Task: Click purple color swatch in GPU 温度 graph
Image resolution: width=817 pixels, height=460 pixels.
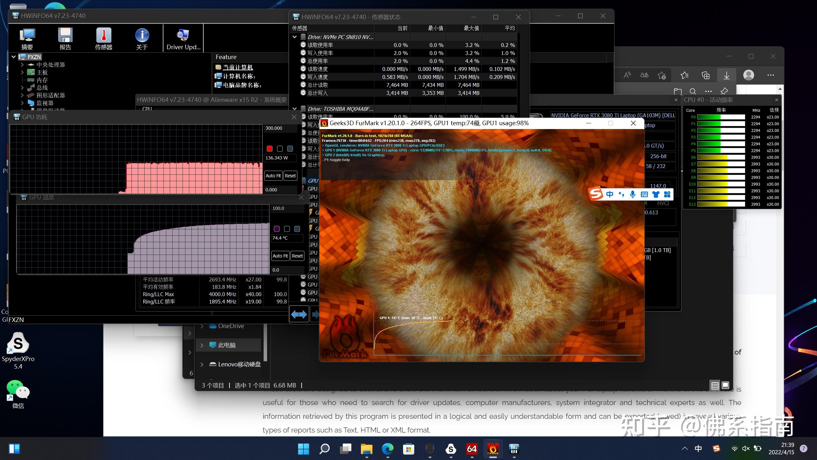Action: [x=277, y=229]
